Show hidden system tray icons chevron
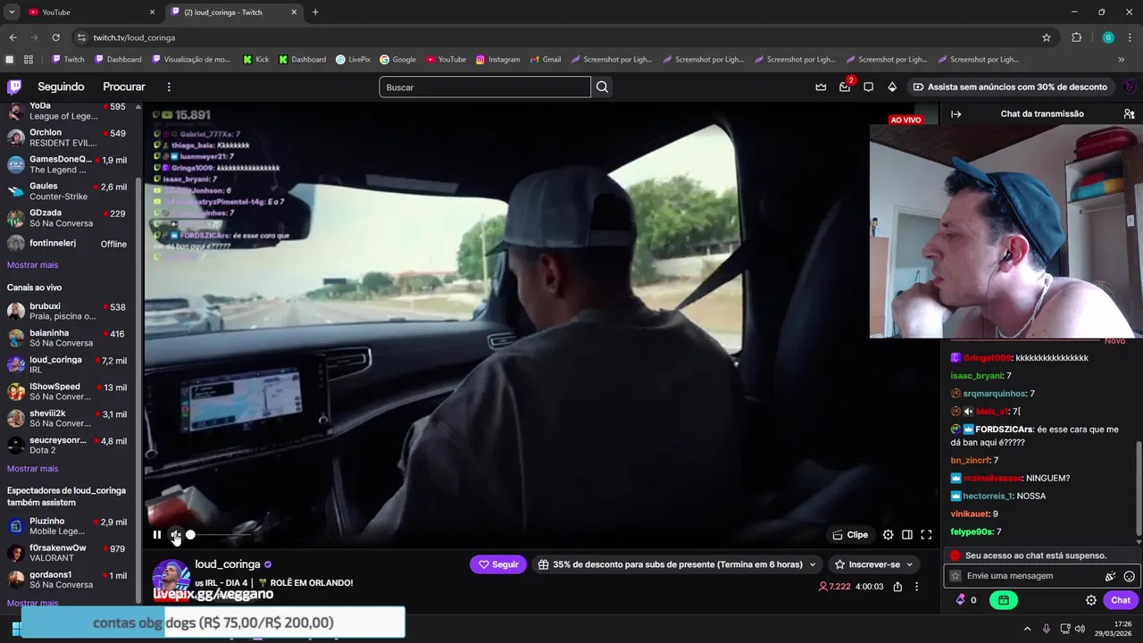This screenshot has width=1143, height=643. (1027, 629)
